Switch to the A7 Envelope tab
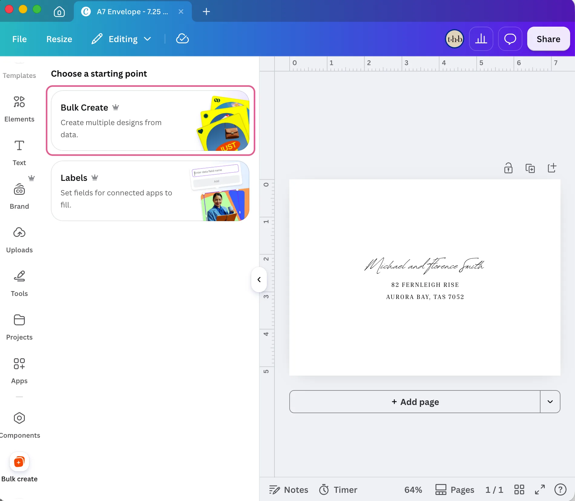Viewport: 575px width, 501px height. [133, 12]
